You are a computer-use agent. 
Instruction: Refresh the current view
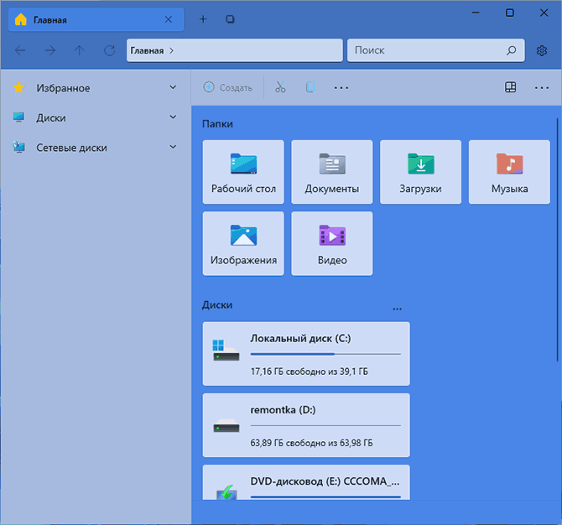(109, 50)
